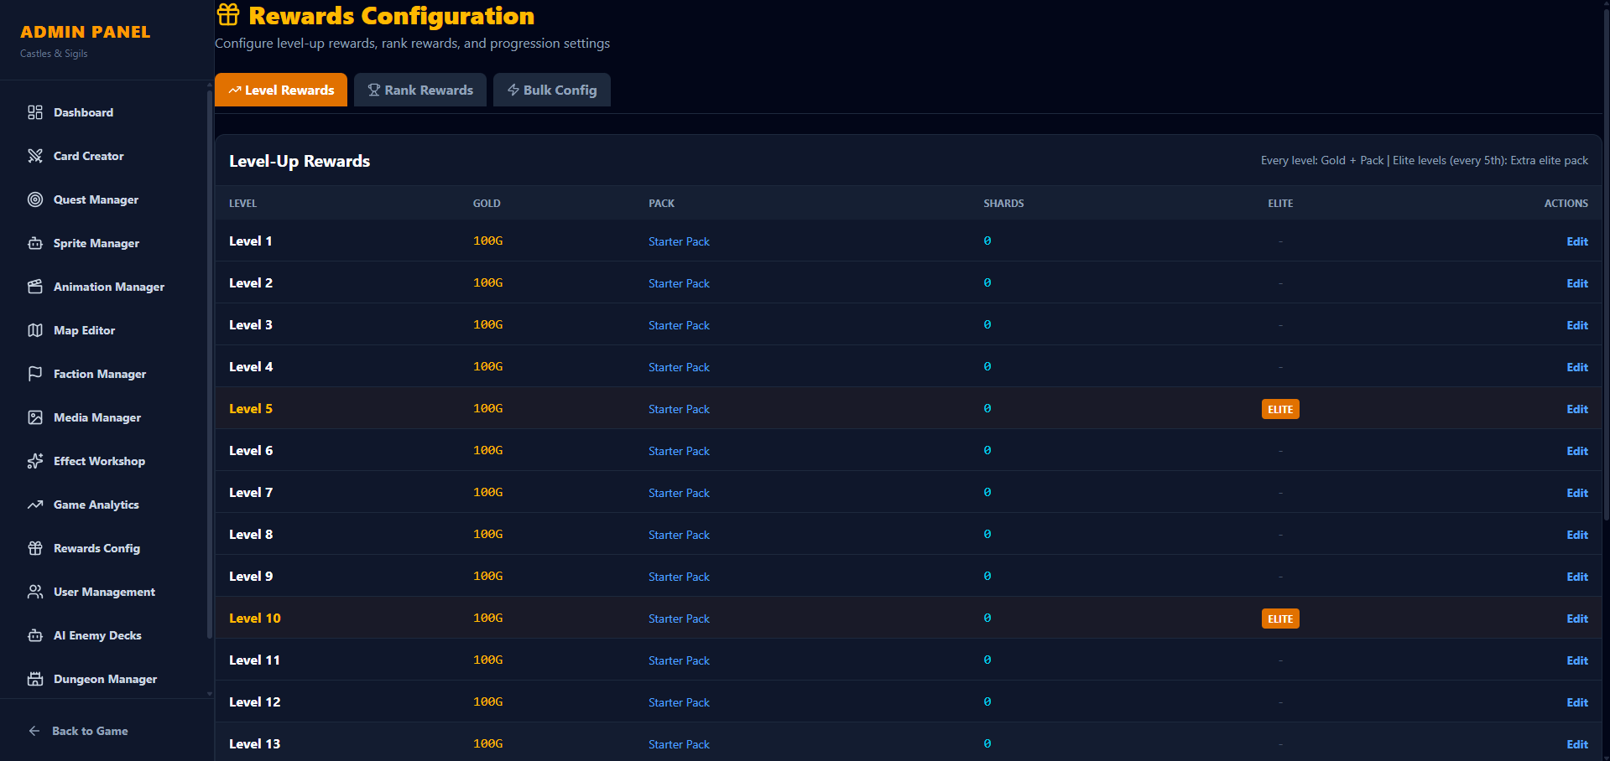This screenshot has width=1610, height=761.
Task: Click the ELITE badge on Level 10
Action: (x=1280, y=619)
